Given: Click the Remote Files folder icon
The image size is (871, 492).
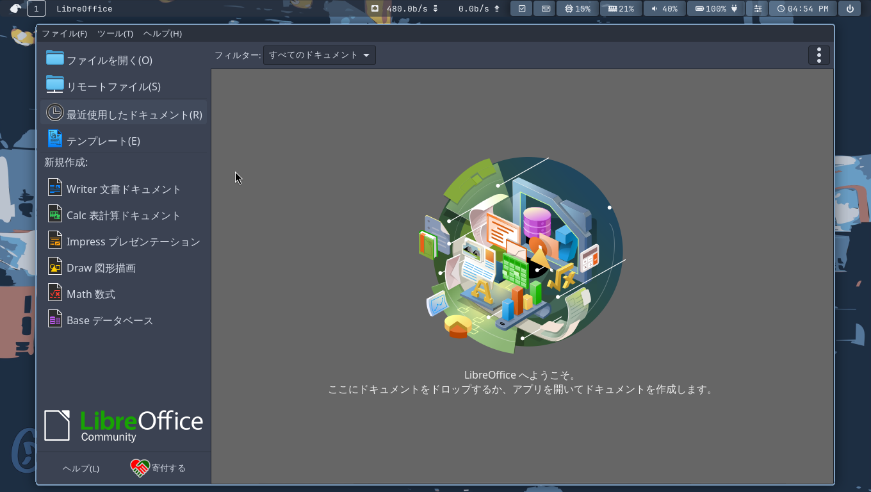Looking at the screenshot, I should click(55, 85).
